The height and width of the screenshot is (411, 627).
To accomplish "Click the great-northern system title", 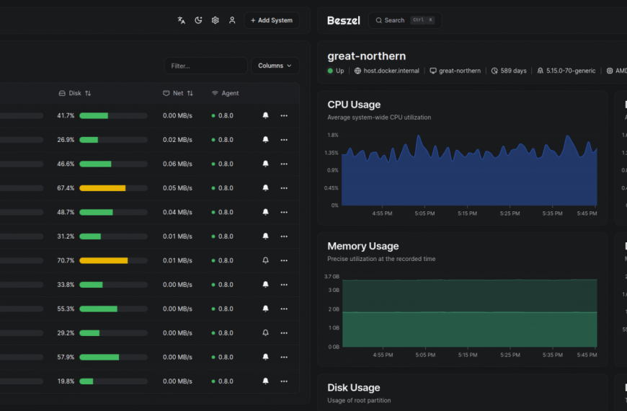I will [366, 56].
